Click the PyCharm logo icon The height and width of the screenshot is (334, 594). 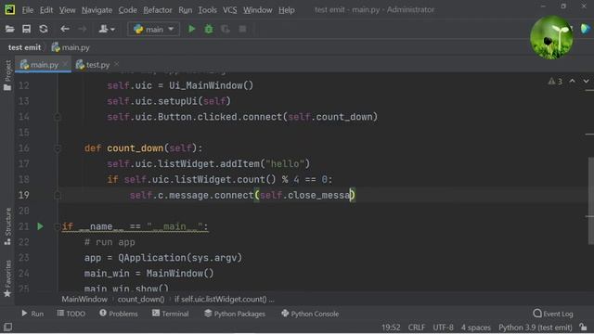coord(10,9)
